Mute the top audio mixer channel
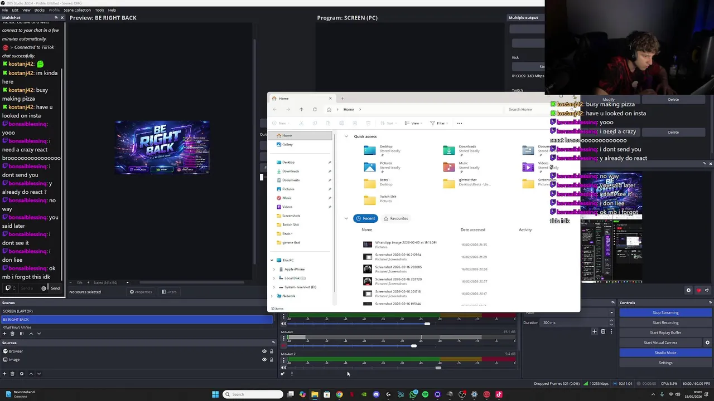714x401 pixels. click(x=283, y=324)
